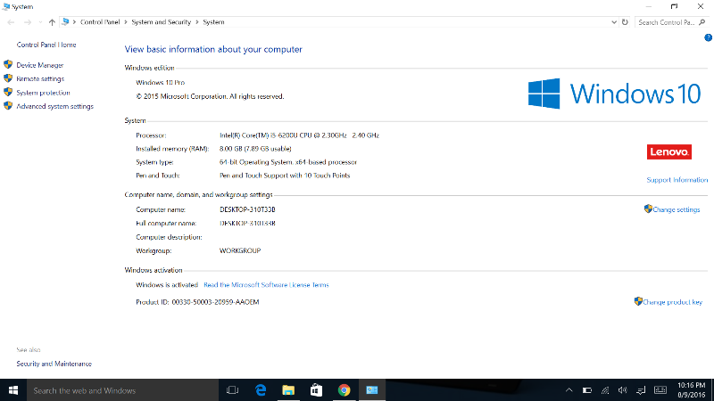
Task: Click the shield icon beside Device Manager
Action: coord(8,64)
